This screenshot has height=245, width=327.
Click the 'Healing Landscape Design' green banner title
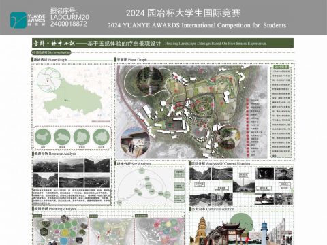pyautogui.click(x=163, y=43)
